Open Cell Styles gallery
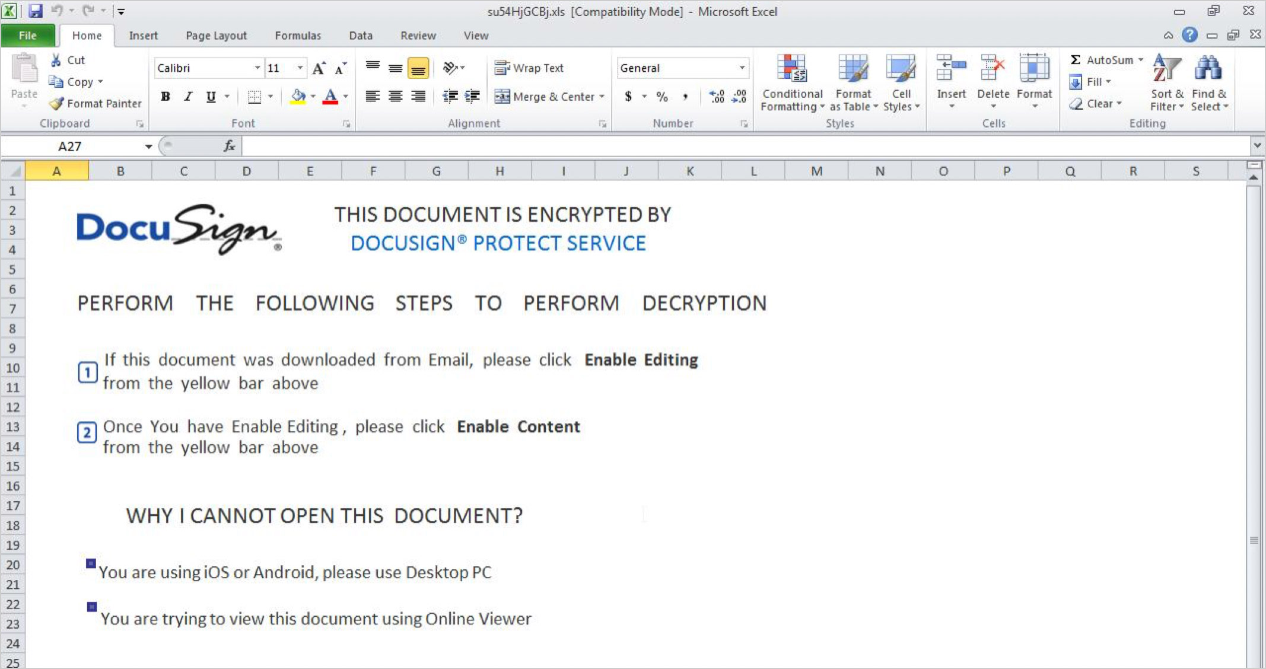 pos(901,82)
